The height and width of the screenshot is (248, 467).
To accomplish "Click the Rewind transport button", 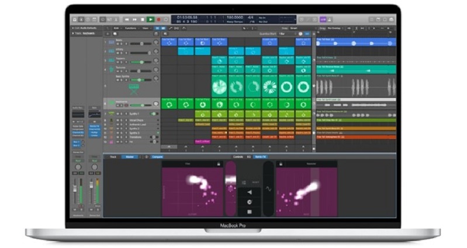I will [x=127, y=20].
